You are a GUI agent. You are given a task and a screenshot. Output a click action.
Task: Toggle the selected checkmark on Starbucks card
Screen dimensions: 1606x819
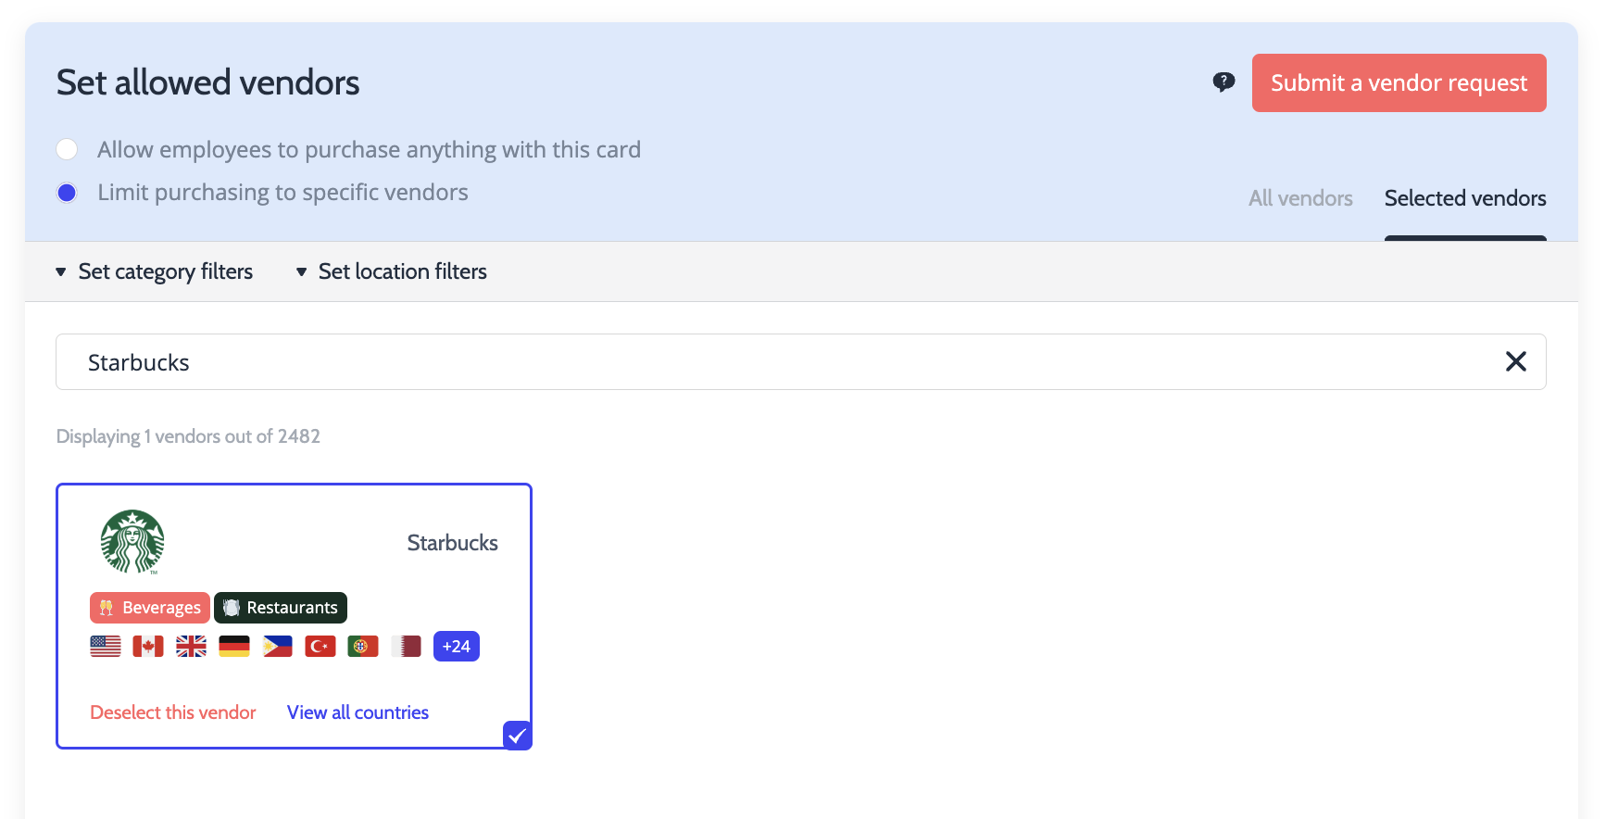click(x=517, y=736)
